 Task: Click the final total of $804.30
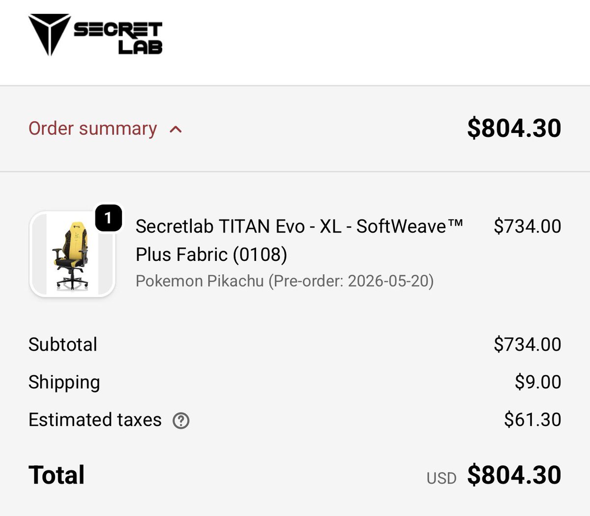514,475
